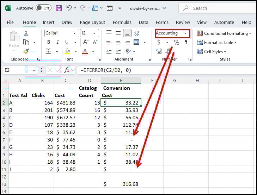Click the Insert Function fx icon
This screenshot has height=195, width=257.
coord(67,70)
